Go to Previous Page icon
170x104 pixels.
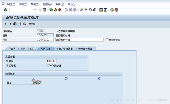(86, 10)
